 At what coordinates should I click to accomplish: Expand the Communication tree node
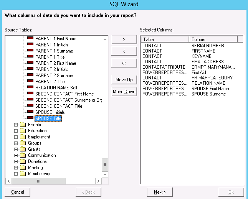coord(16,155)
